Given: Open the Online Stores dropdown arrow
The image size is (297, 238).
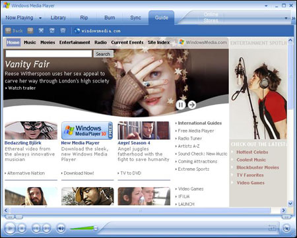Looking at the screenshot, I should tap(286, 18).
